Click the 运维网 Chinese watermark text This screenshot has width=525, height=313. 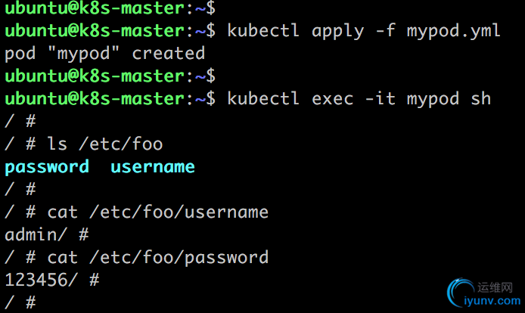(x=495, y=287)
